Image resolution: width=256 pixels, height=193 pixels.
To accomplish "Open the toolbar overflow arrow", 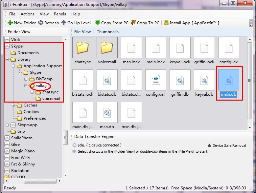I will click(x=251, y=23).
